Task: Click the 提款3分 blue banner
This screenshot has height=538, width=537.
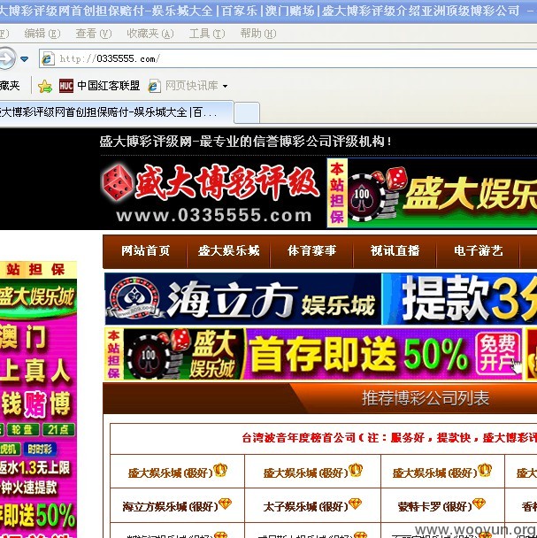Action: [x=459, y=299]
